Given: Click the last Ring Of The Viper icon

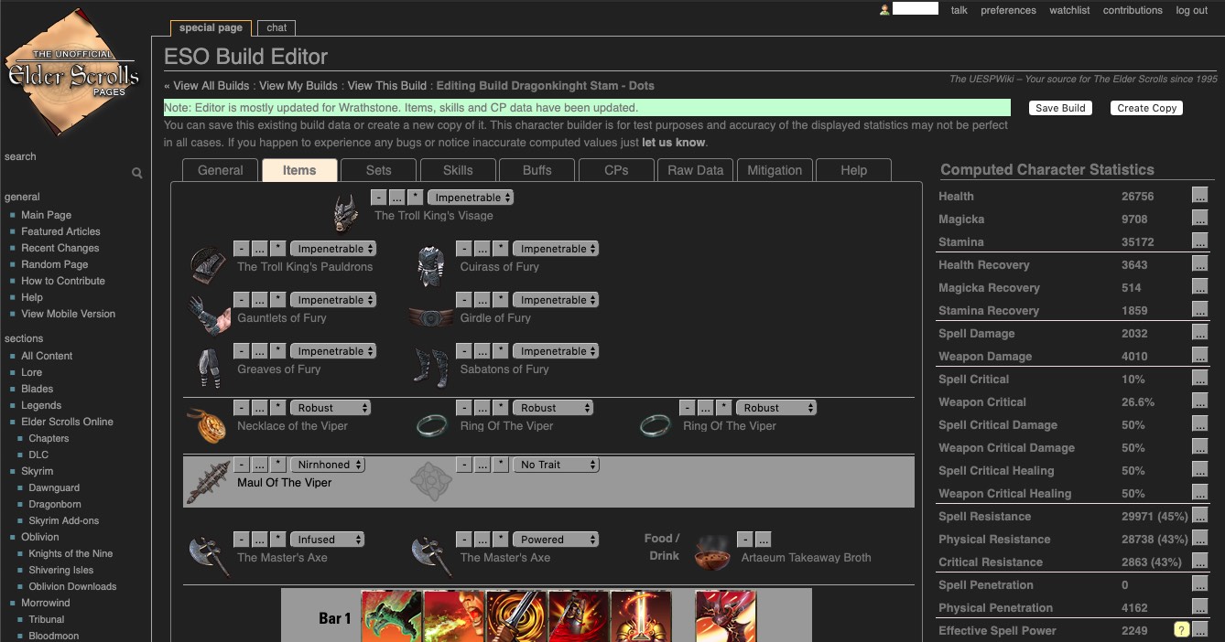Looking at the screenshot, I should [655, 424].
